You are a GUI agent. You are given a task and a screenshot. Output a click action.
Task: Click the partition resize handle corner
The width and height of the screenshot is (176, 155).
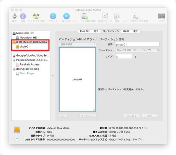click(x=94, y=110)
